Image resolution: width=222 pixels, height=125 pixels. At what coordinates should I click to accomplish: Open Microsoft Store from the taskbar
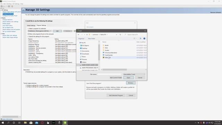click(x=31, y=123)
